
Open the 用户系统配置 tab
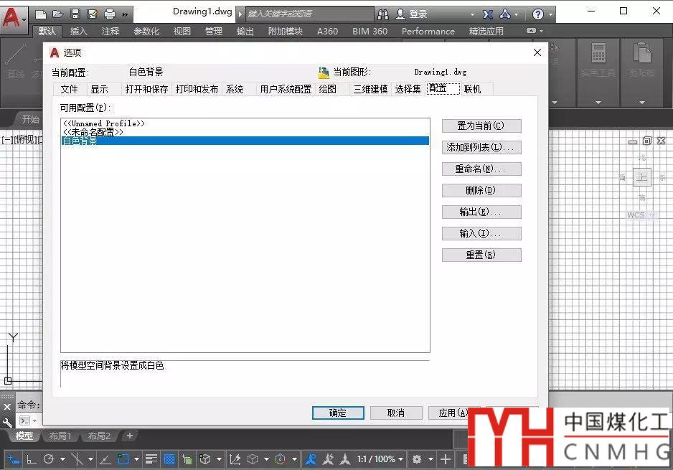pos(286,89)
